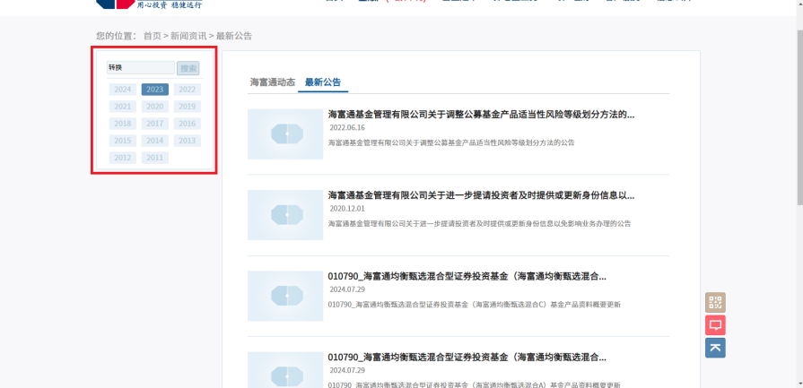
Task: Switch to the 海富通动态 tab
Action: click(x=273, y=82)
